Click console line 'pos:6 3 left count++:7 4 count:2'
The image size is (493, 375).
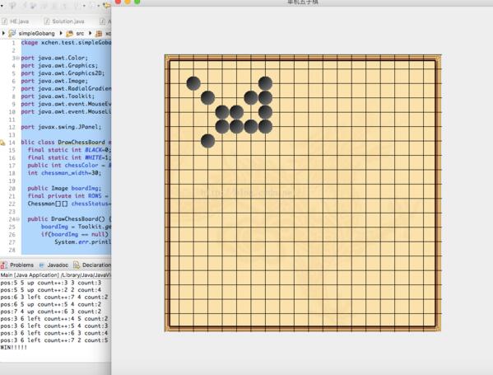click(x=54, y=298)
